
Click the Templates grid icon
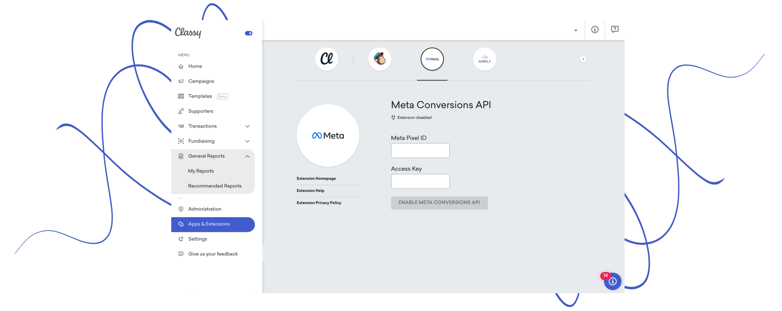point(181,96)
